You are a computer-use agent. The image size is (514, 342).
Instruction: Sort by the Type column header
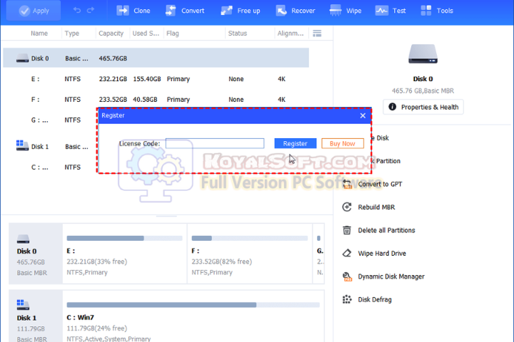tap(72, 33)
